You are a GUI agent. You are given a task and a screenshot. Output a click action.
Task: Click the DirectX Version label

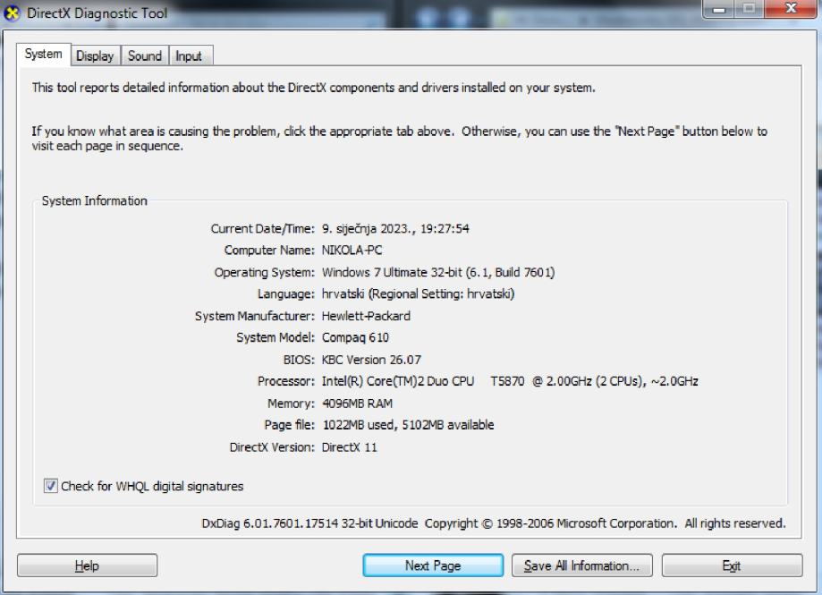(x=272, y=447)
